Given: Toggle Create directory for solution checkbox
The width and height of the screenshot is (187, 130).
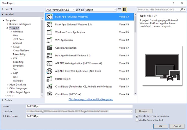Looking at the screenshot, I should pyautogui.click(x=137, y=116).
